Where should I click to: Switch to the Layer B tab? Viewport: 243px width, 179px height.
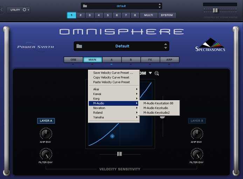[x=131, y=60]
